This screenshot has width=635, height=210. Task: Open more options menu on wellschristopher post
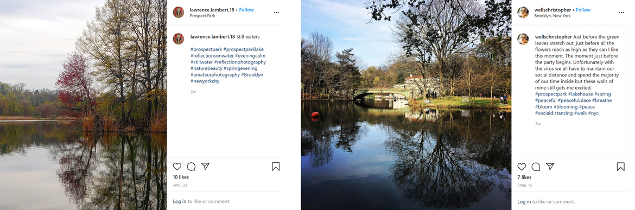[x=621, y=12]
